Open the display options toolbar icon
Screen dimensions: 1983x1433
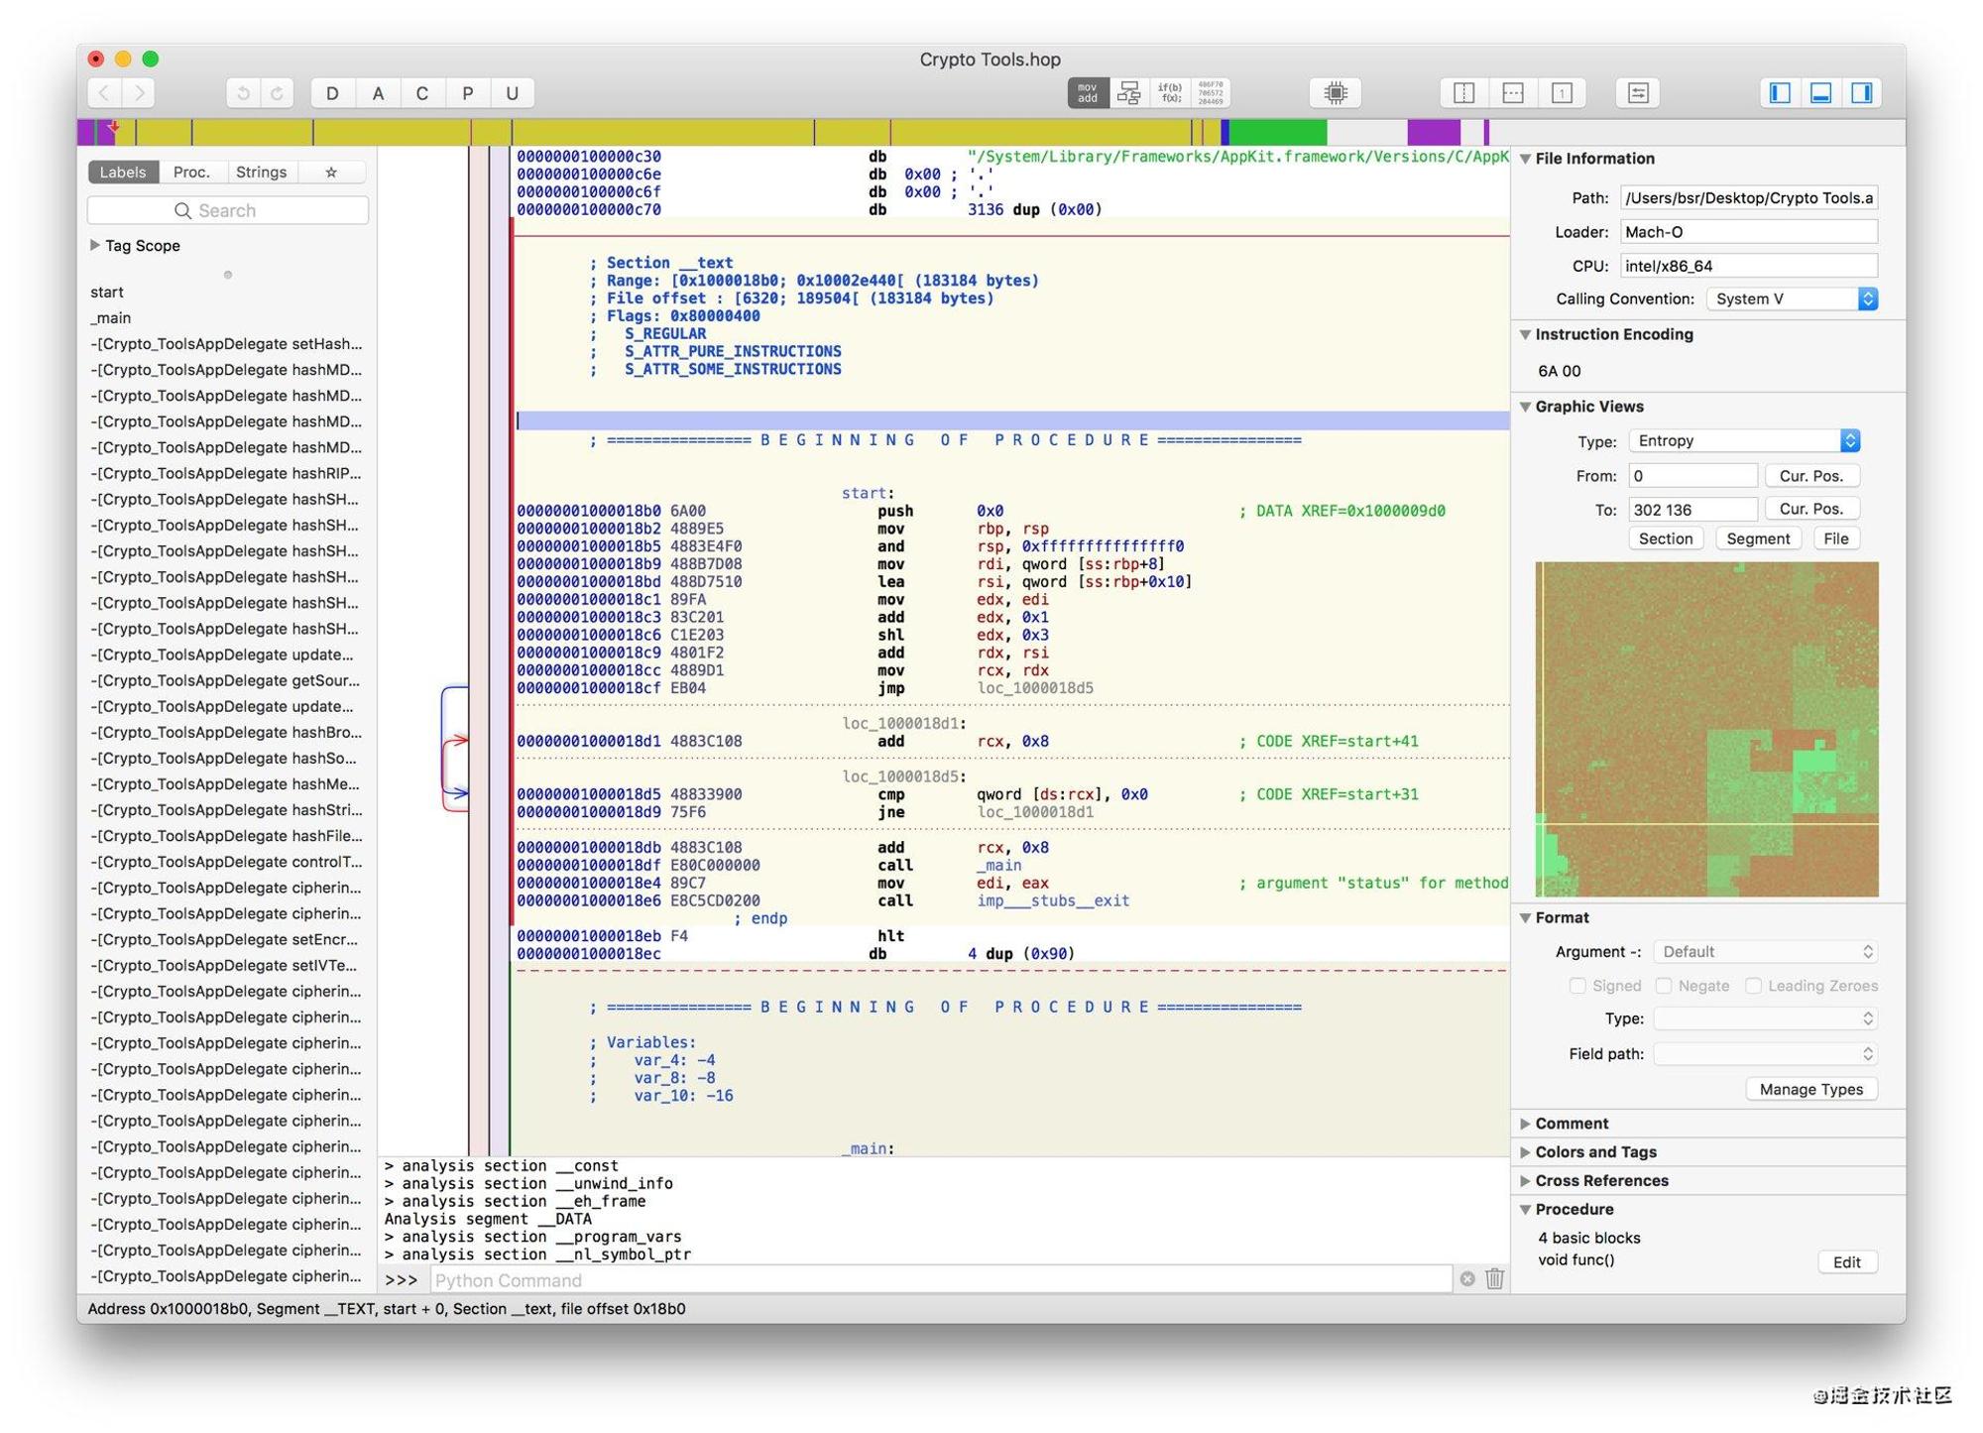[1638, 93]
